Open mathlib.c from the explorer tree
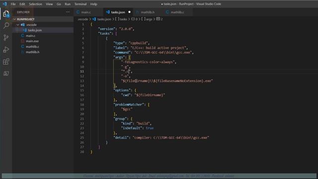This screenshot has height=179, width=318. pyautogui.click(x=43, y=46)
